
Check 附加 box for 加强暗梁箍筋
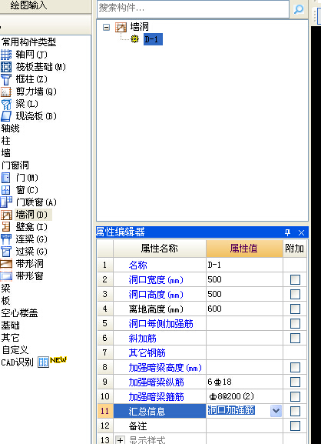coord(295,396)
